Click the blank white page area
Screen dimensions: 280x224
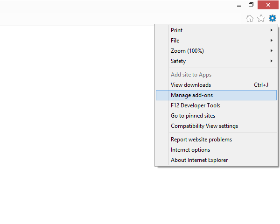pyautogui.click(x=75, y=117)
